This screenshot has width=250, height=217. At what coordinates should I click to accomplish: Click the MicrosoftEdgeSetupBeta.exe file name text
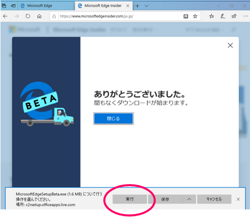41,194
